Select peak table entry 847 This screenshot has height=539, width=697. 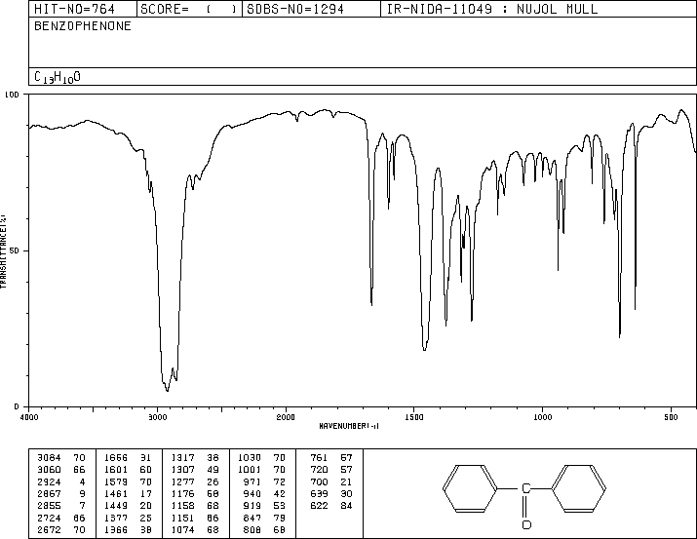(x=252, y=519)
